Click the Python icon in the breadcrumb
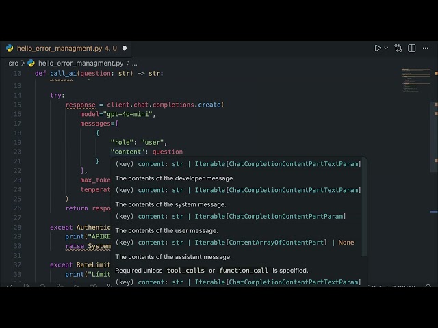Image resolution: width=438 pixels, height=328 pixels. pos(31,64)
